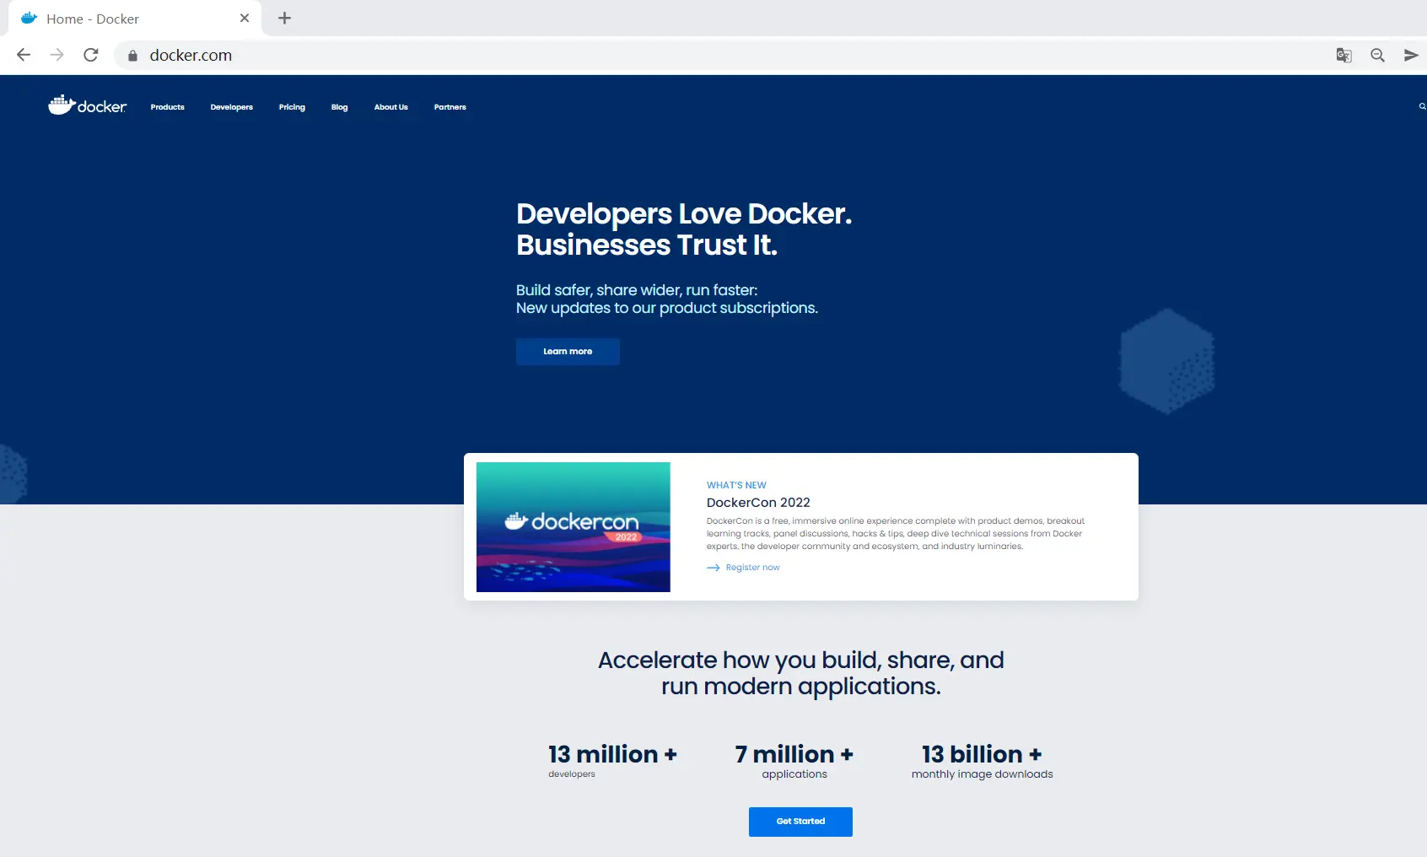This screenshot has height=857, width=1427.
Task: Click 'Build safer, share wider, run faster:' text
Action: (637, 290)
